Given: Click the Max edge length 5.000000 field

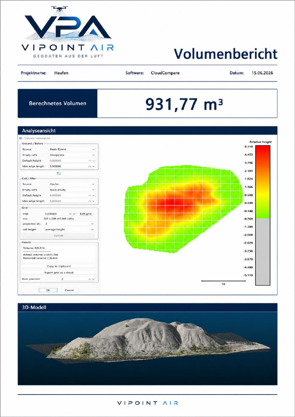Looking at the screenshot, I should (72, 166).
